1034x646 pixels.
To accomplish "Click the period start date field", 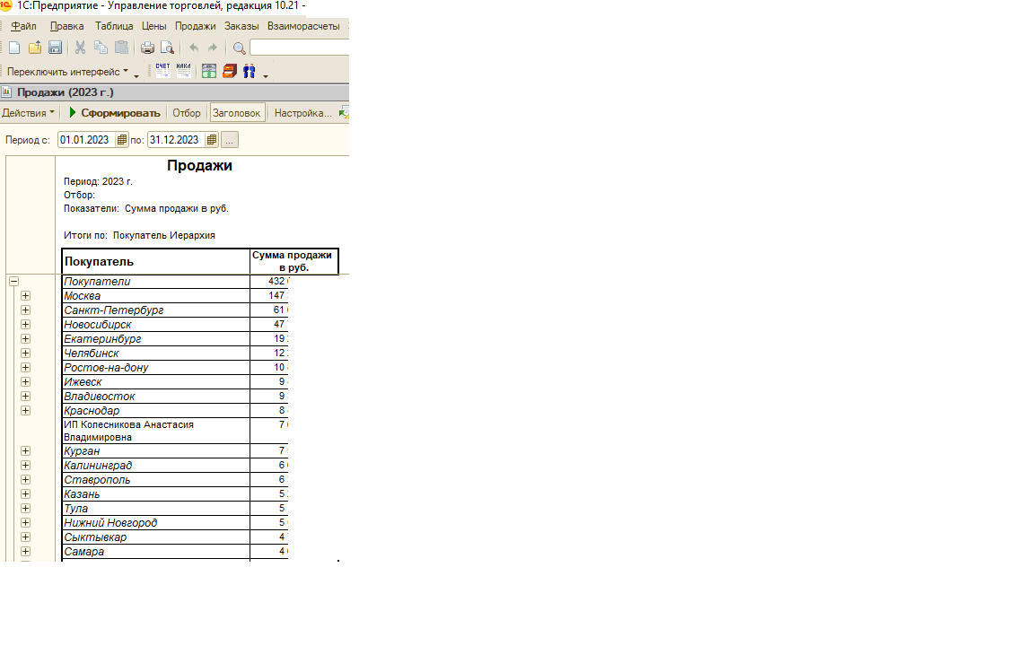I will tap(86, 140).
